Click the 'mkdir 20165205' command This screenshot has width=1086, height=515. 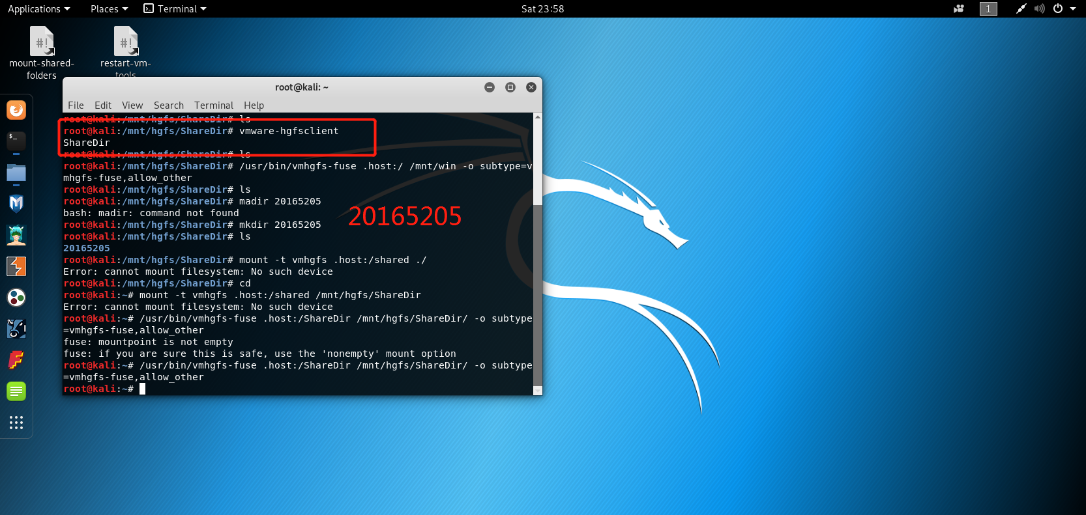(280, 225)
